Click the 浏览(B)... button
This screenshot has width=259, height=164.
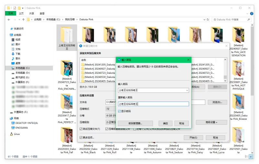[x=217, y=102]
